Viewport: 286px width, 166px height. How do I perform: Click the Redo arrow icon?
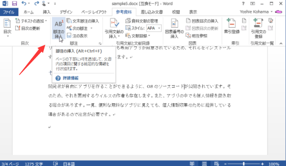37,3
